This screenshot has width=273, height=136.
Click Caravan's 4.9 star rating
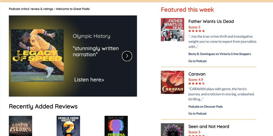(x=196, y=83)
